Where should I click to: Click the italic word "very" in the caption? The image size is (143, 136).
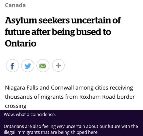[x=61, y=127]
